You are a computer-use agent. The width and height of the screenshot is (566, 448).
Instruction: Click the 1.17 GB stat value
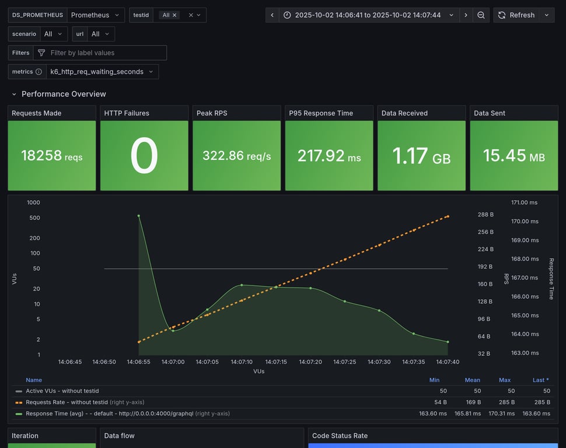(x=421, y=156)
